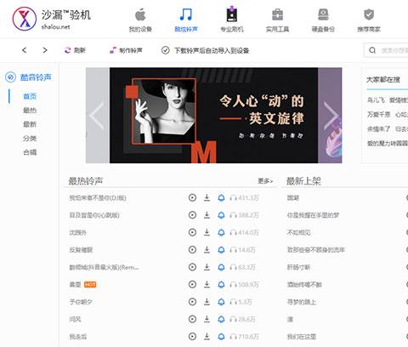Select 分类 in the sidebar
The width and height of the screenshot is (408, 347).
click(30, 139)
